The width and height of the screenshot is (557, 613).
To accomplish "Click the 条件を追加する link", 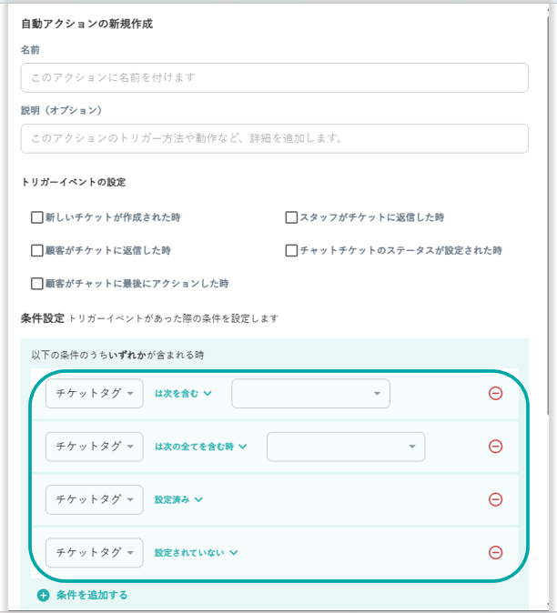I will pos(92,596).
